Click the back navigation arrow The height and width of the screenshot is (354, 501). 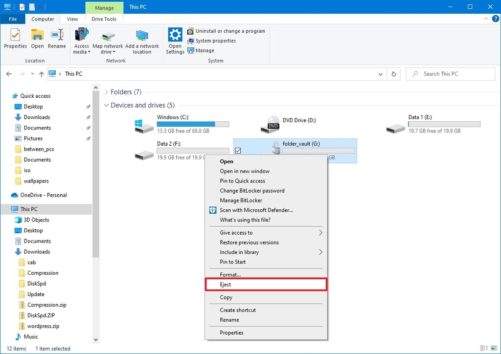point(9,73)
